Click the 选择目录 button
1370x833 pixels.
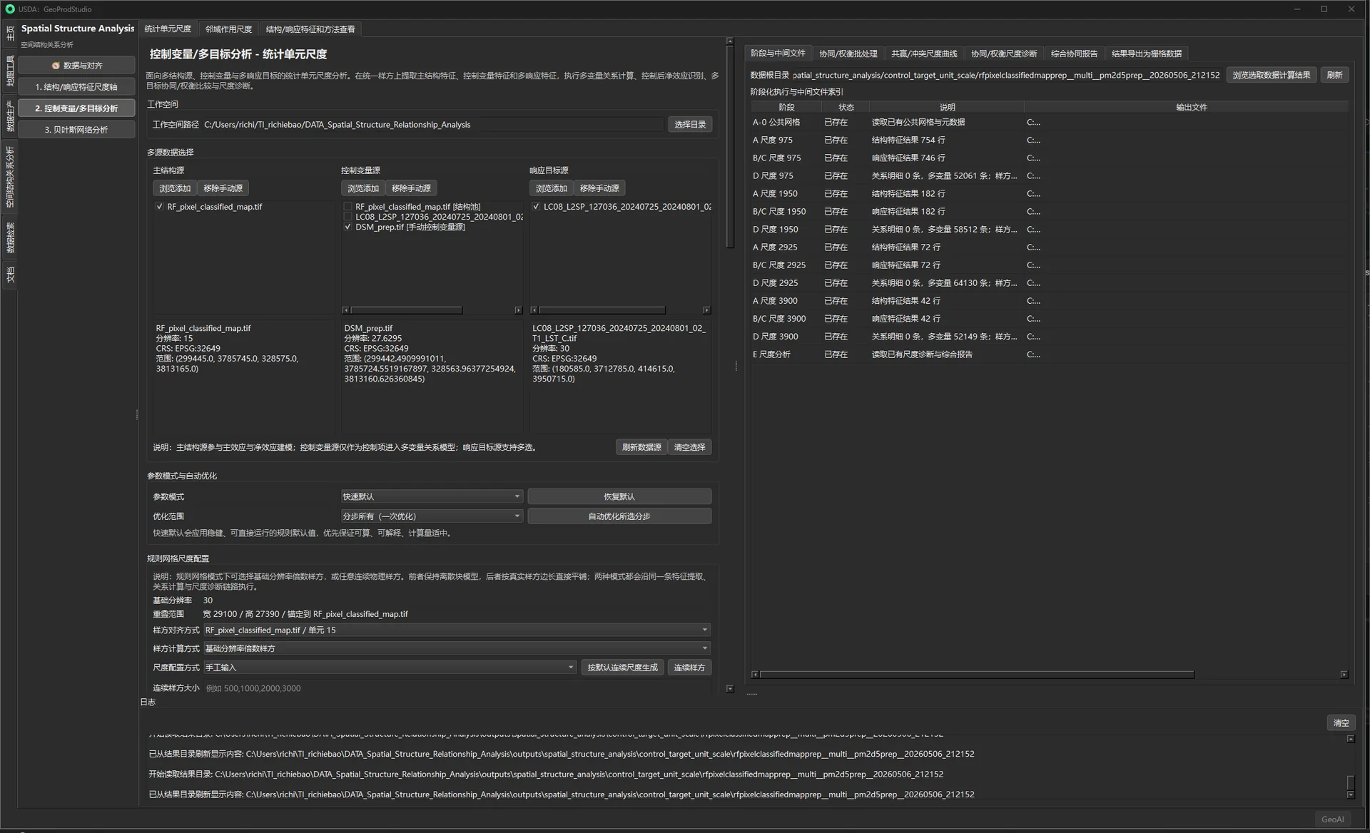click(690, 125)
